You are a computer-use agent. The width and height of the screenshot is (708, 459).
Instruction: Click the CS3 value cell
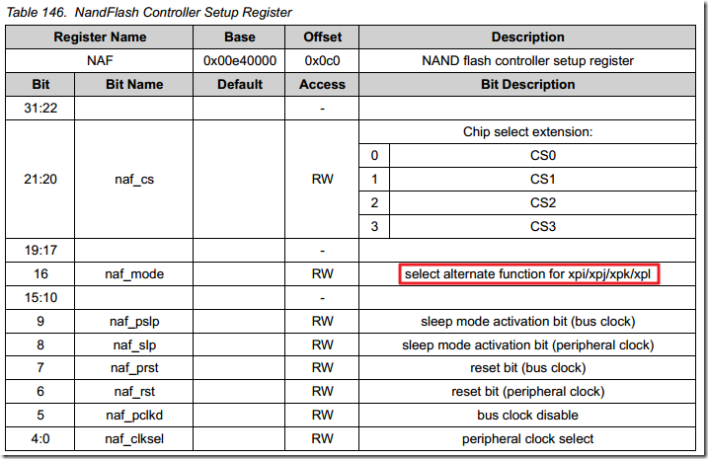click(543, 226)
